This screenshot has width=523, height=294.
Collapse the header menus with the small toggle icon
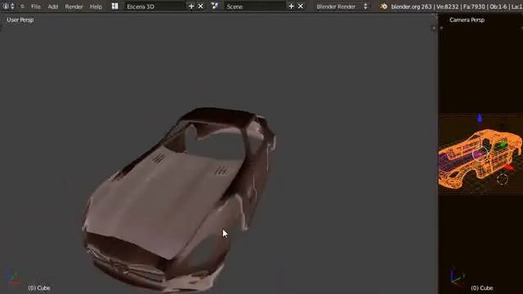click(22, 7)
